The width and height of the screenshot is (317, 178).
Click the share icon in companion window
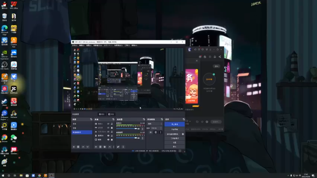(220, 57)
